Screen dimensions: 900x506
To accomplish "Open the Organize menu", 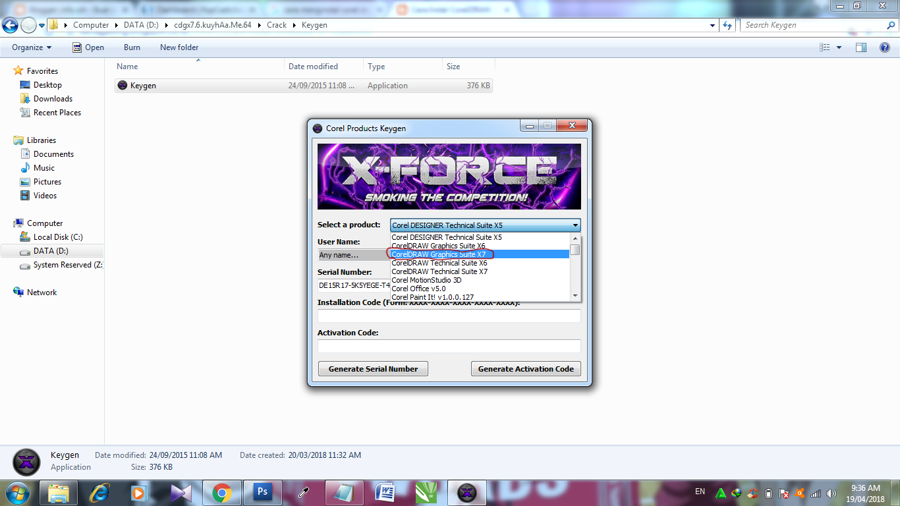I will pyautogui.click(x=30, y=47).
